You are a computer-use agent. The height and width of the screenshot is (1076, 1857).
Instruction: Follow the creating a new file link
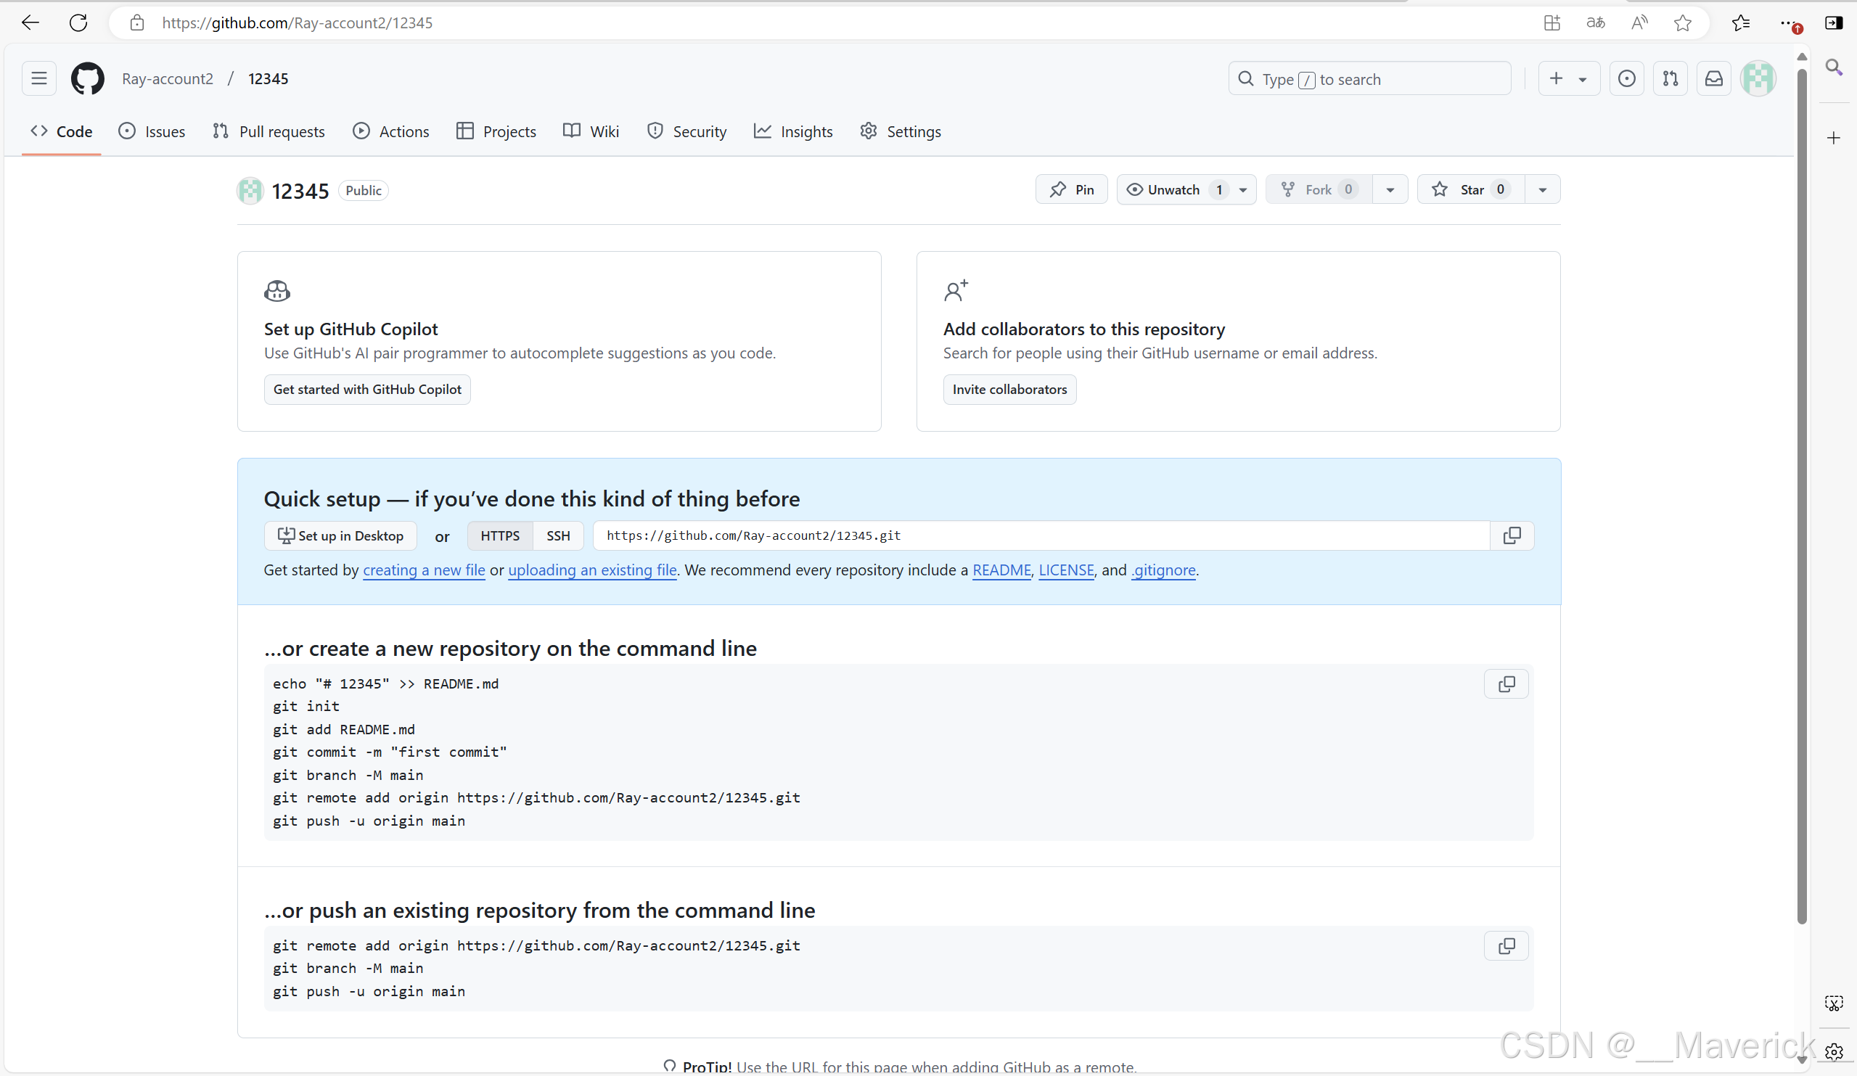pos(424,570)
